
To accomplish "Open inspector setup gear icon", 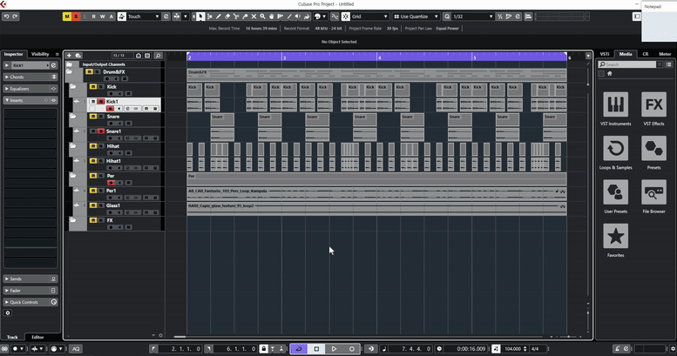I will [7, 312].
